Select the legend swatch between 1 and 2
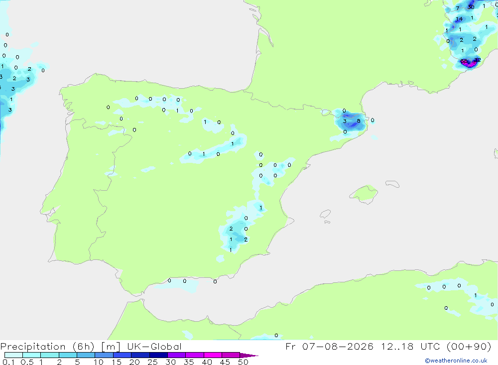The image size is (498, 365). [50, 355]
